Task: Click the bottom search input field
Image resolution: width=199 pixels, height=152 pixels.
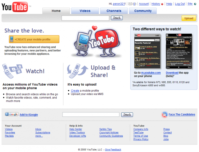Action: (91, 115)
